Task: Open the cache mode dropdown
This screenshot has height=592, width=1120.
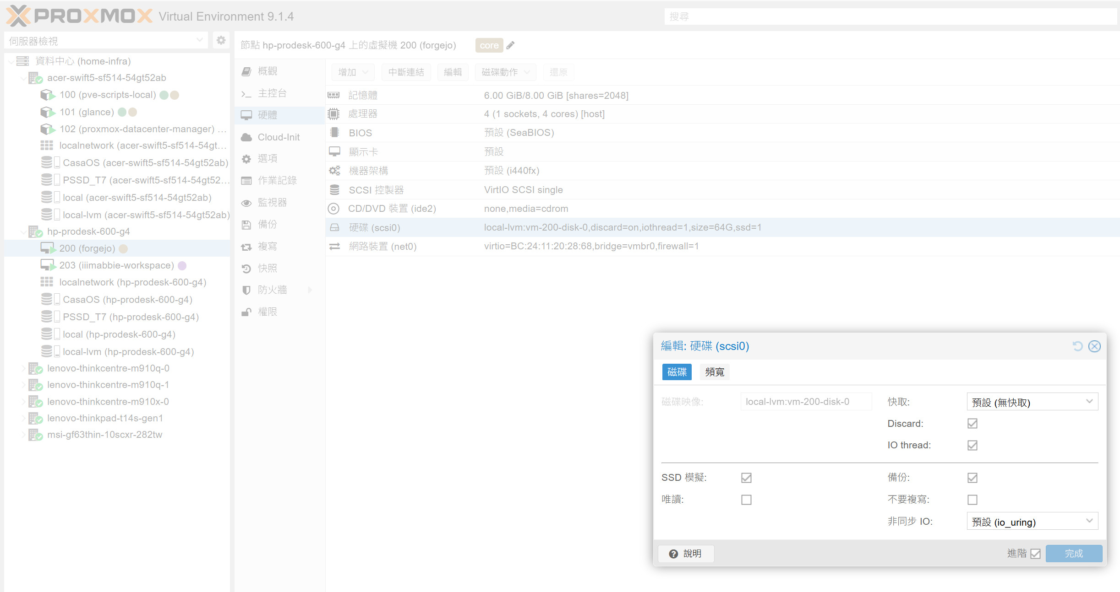Action: (1032, 402)
